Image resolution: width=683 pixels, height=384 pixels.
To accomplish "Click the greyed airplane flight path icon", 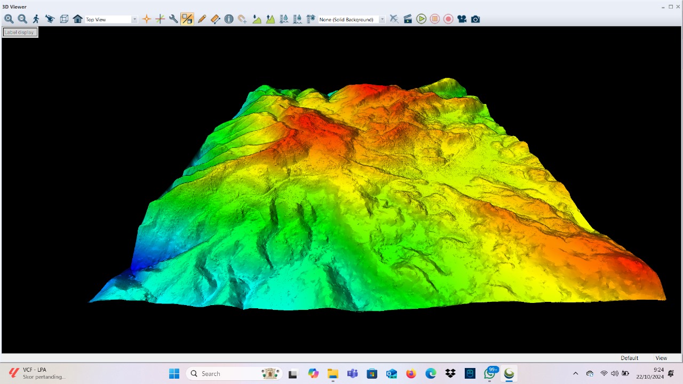I will [394, 19].
